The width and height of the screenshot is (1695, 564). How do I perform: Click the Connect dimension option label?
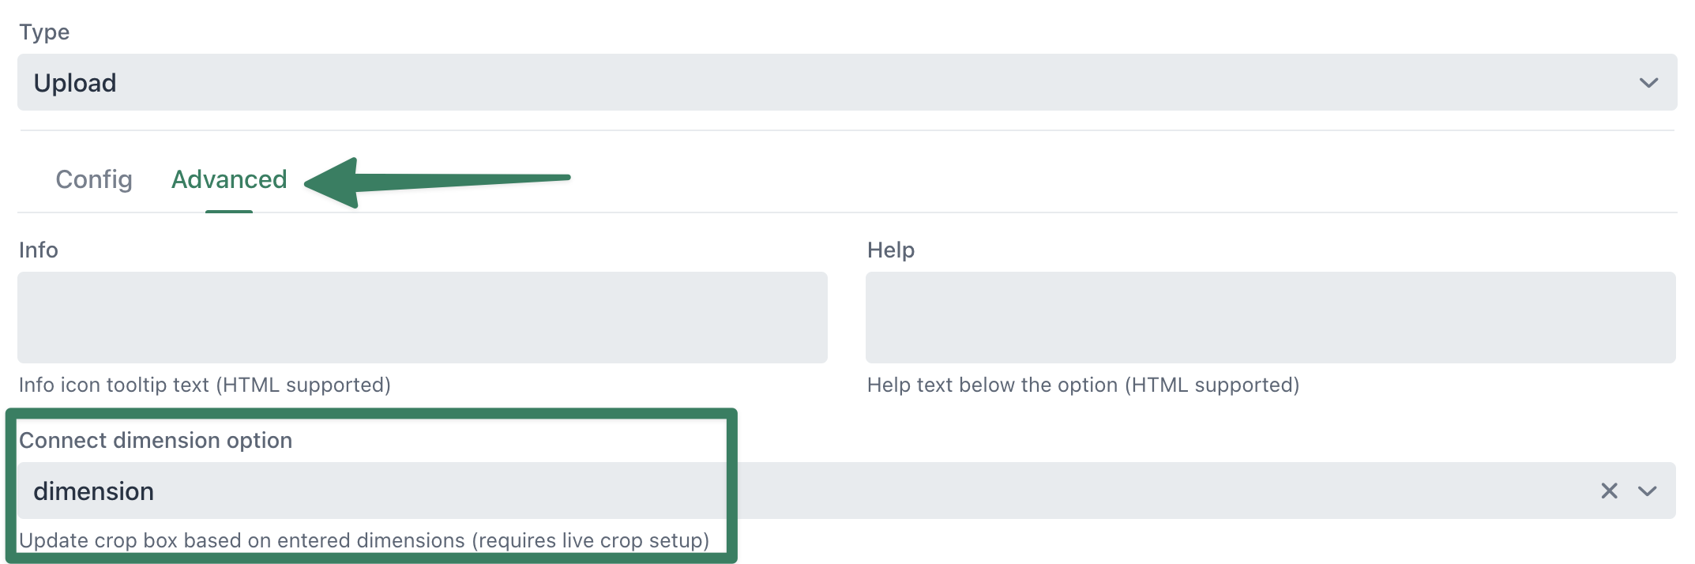[x=155, y=440]
